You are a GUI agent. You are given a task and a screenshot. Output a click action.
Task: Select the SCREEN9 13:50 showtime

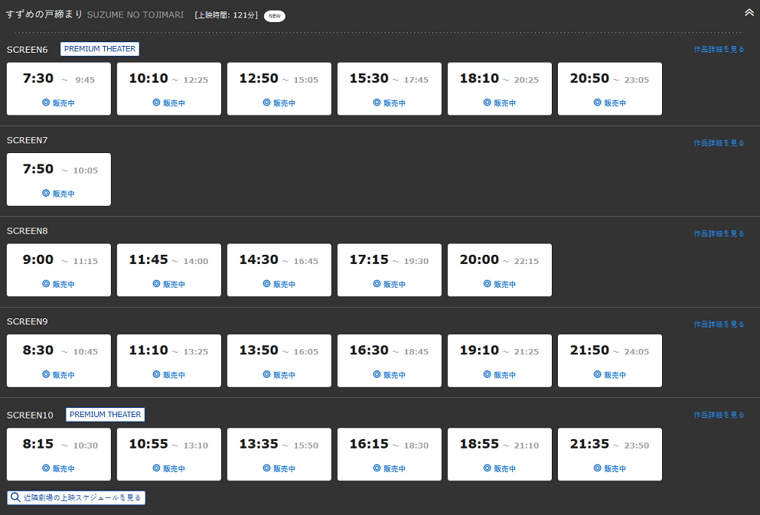point(279,360)
